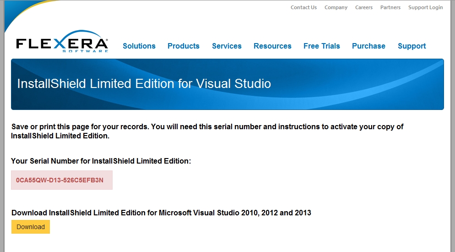The height and width of the screenshot is (252, 455).
Task: Open the Services menu
Action: (227, 46)
